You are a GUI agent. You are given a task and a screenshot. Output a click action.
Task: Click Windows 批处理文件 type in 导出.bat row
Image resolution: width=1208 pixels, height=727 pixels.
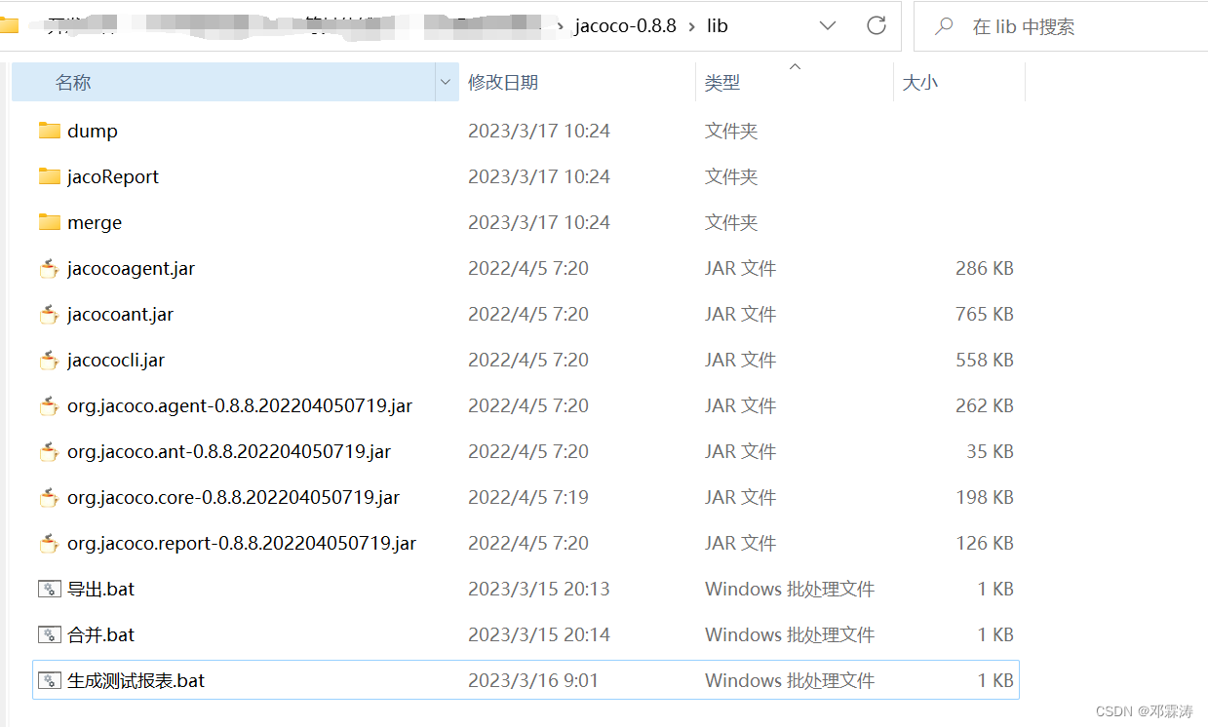[x=790, y=589]
